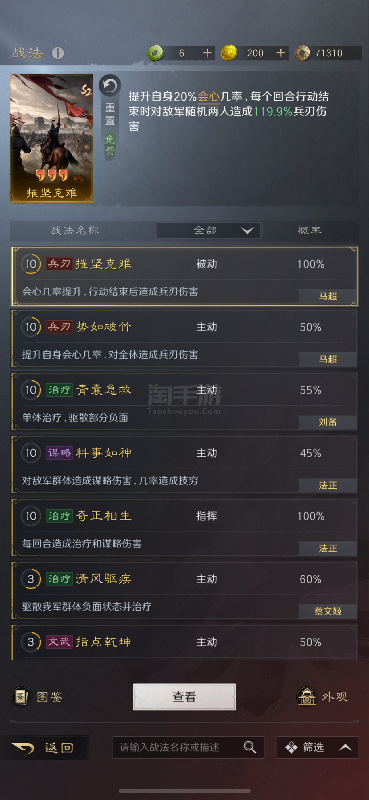Open the 图鉴 codex icon

click(x=21, y=697)
